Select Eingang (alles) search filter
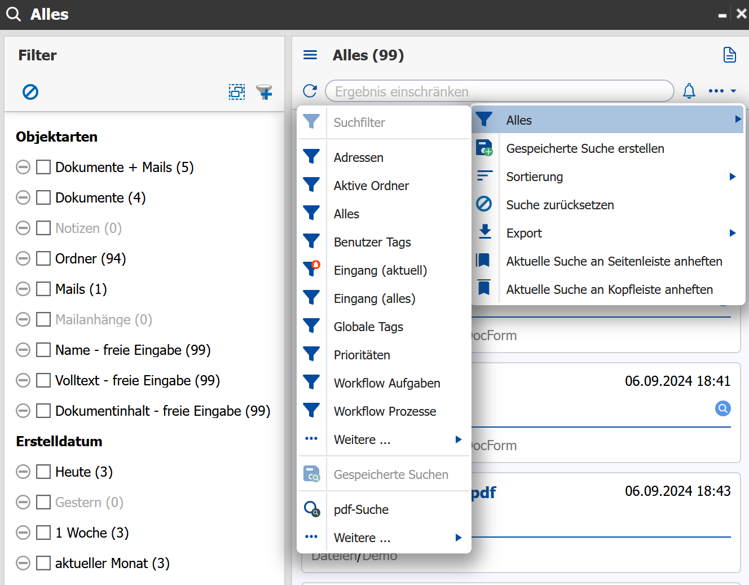The image size is (749, 585). pos(385,298)
